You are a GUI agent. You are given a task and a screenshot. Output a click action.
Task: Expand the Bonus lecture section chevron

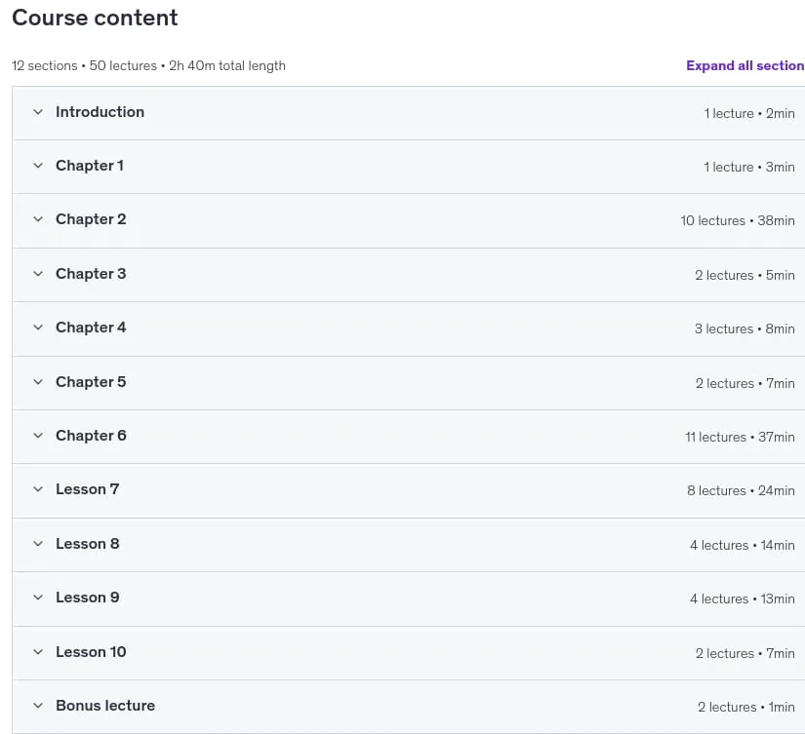[x=38, y=706]
